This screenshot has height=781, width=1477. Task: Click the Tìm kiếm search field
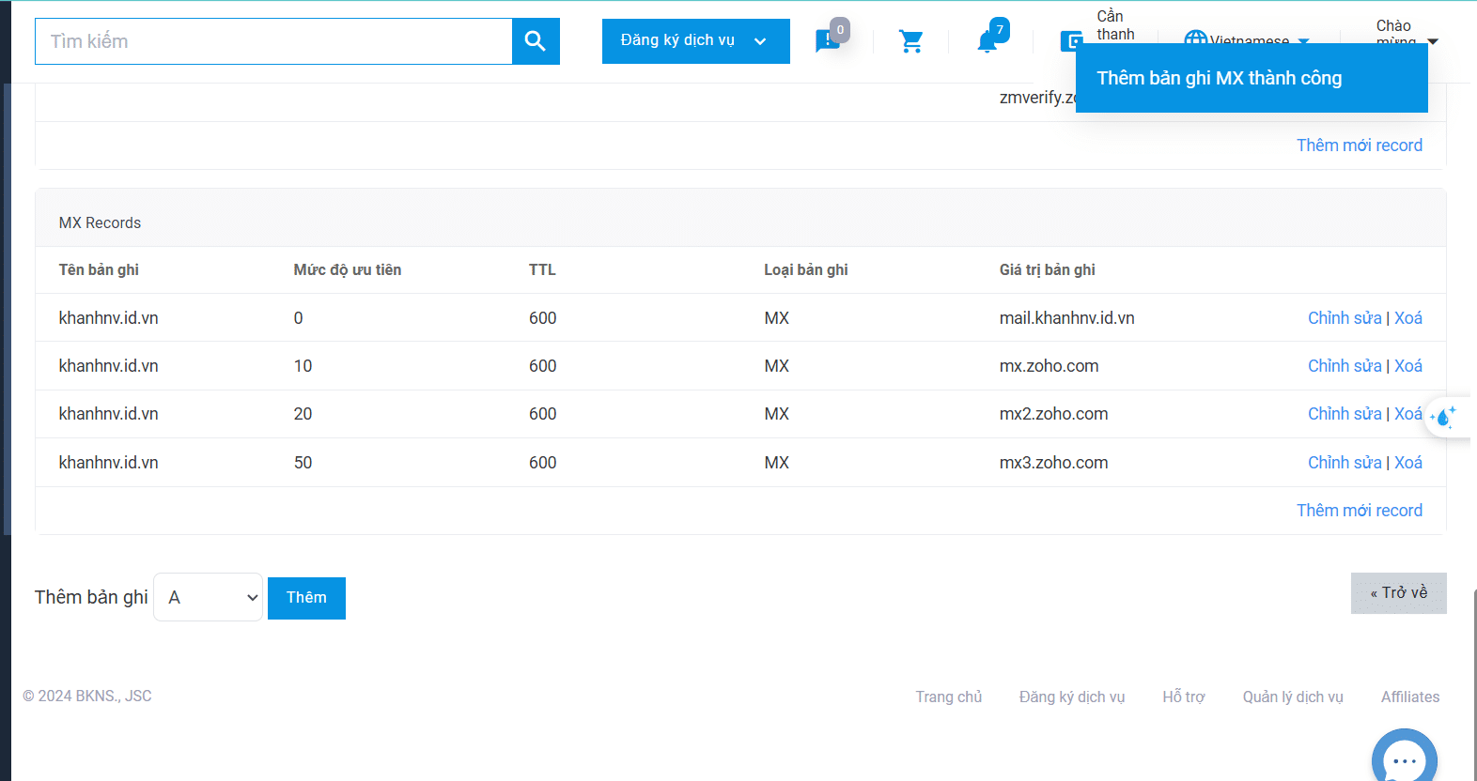pyautogui.click(x=273, y=41)
